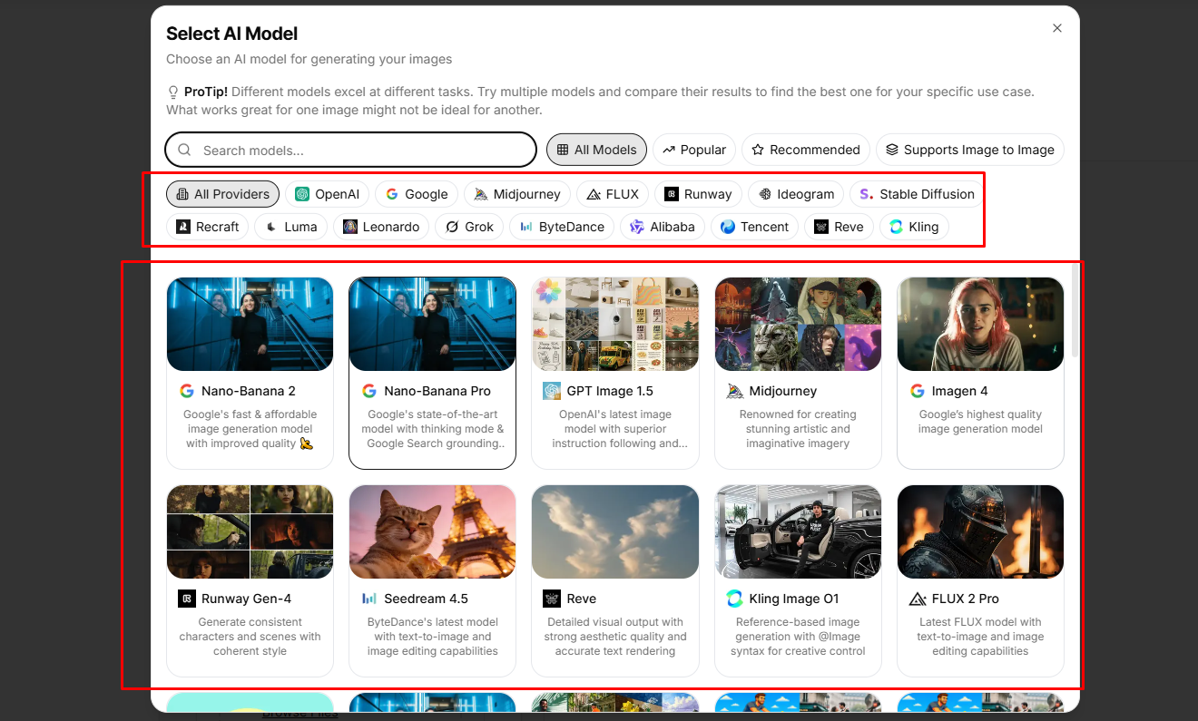The height and width of the screenshot is (721, 1198).
Task: Open the Imagen 4 preview thumbnail
Action: (980, 325)
